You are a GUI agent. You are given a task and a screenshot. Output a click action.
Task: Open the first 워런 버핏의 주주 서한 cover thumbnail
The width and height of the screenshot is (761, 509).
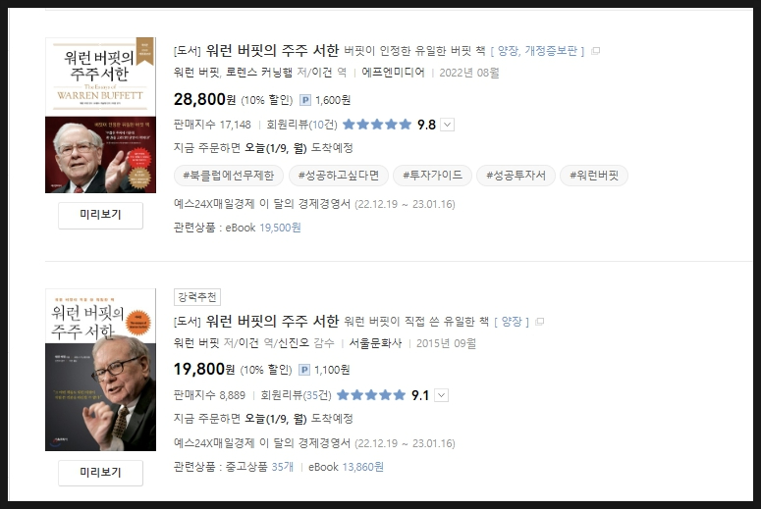click(x=100, y=116)
